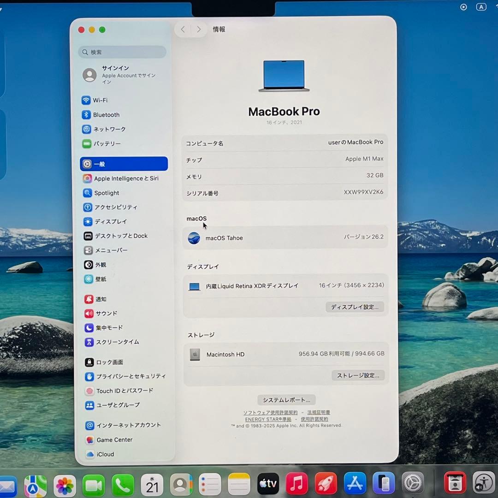Launch Calendar from the Dock
The height and width of the screenshot is (498, 498).
point(152,483)
